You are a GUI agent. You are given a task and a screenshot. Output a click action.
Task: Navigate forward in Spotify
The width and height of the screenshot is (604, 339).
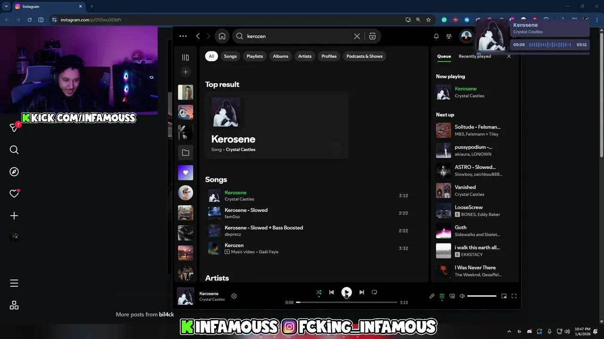coord(209,36)
